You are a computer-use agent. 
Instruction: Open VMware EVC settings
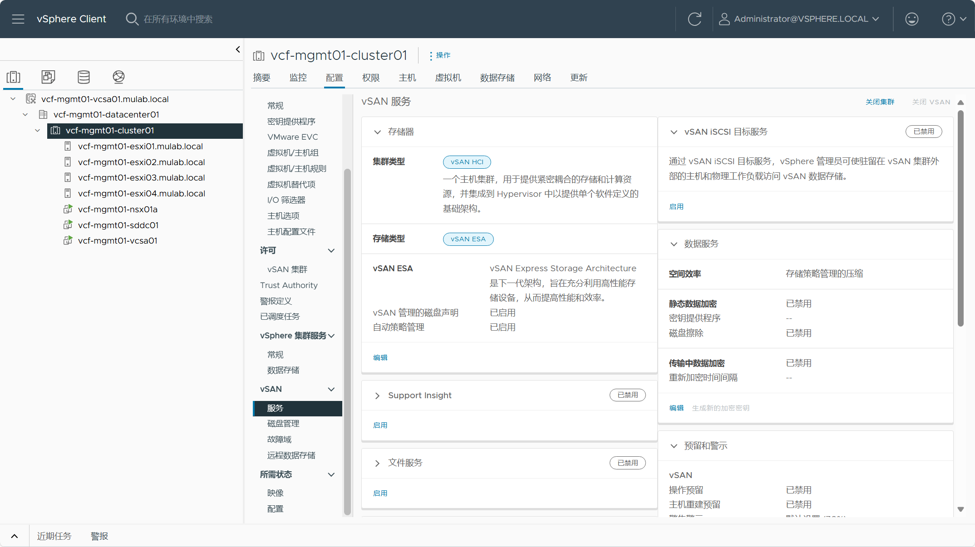(x=293, y=137)
